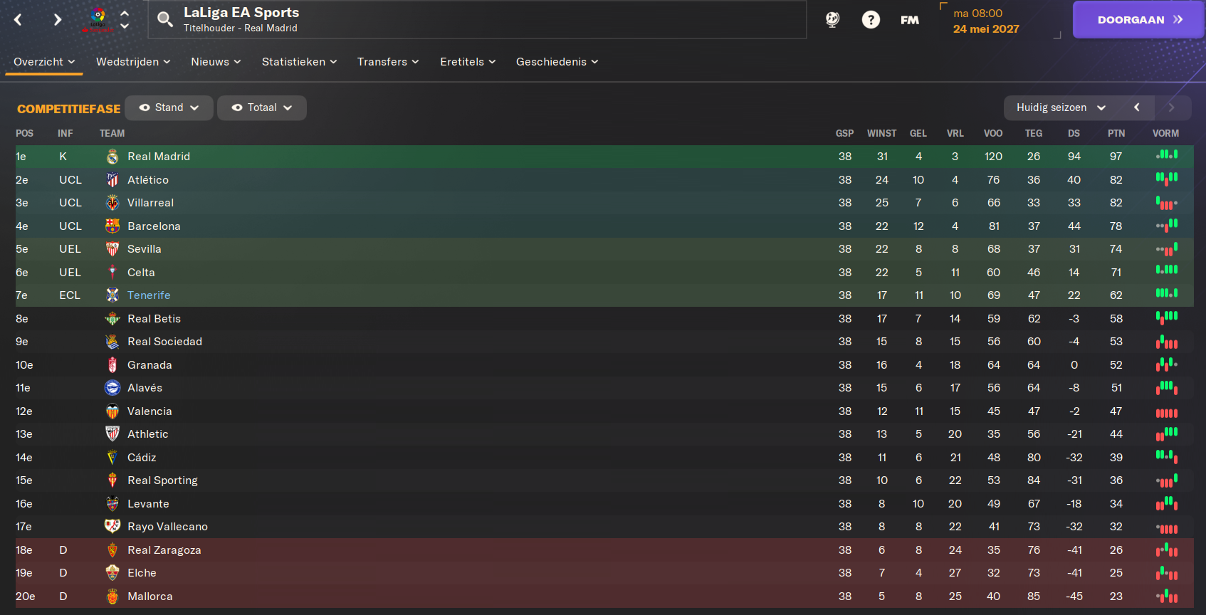Click the Barcelona club crest
This screenshot has height=615, width=1206.
(x=112, y=226)
